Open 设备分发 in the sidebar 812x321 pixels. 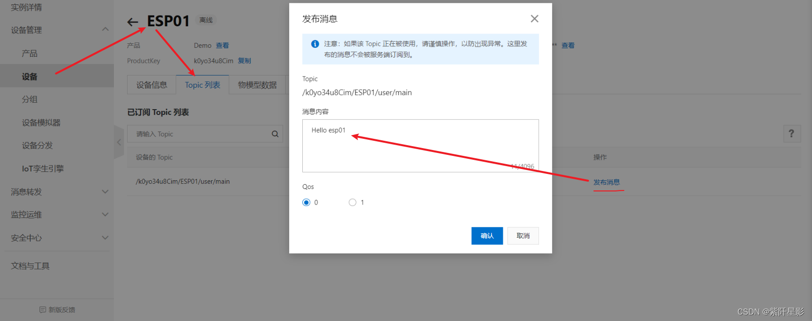click(x=37, y=146)
